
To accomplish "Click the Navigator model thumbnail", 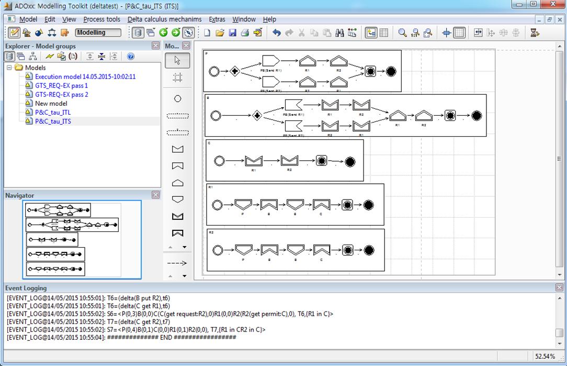I will coord(82,240).
